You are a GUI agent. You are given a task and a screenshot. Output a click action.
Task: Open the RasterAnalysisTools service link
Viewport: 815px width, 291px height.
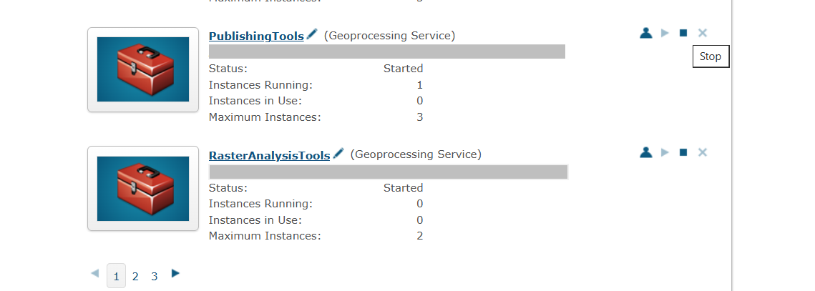pyautogui.click(x=269, y=155)
